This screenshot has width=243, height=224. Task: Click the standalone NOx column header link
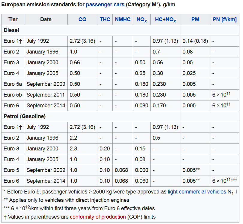(141, 19)
